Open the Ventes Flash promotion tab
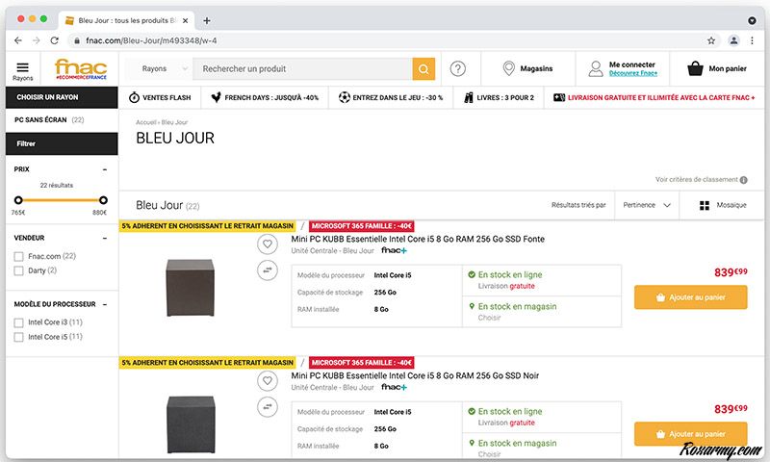The height and width of the screenshot is (462, 770). pos(160,97)
